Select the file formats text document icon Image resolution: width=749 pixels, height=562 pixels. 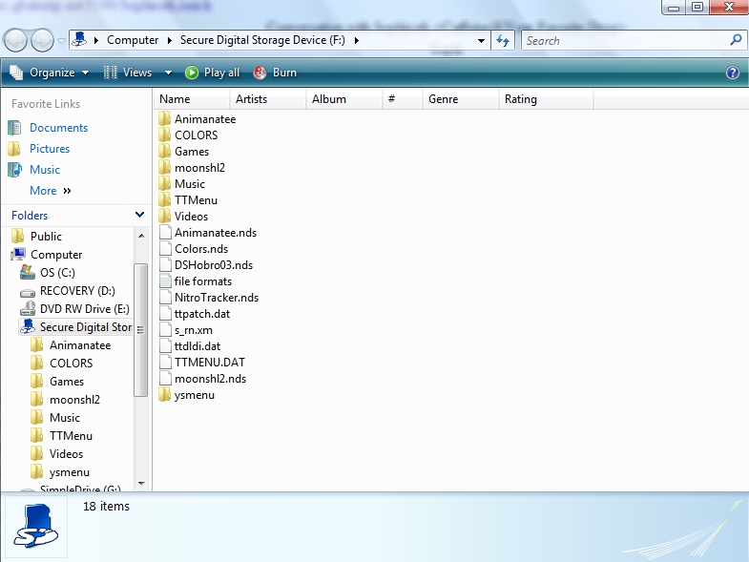point(165,281)
